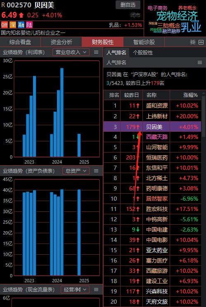The image size is (206, 307).
Task: Click the 宠物经济 concept tag
Action: (x=177, y=16)
